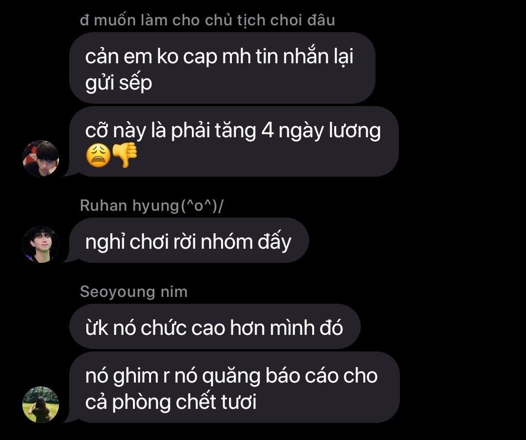
Task: Click the words 'cả phòng chết tươi'
Action: (171, 402)
